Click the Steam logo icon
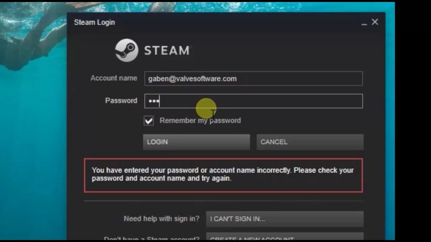 (x=127, y=50)
